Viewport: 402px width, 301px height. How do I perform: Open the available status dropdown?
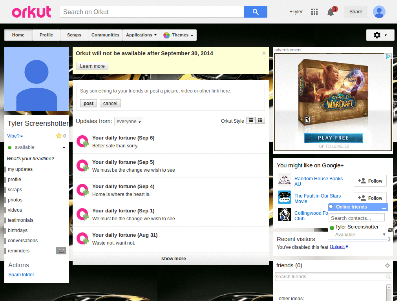(64, 147)
